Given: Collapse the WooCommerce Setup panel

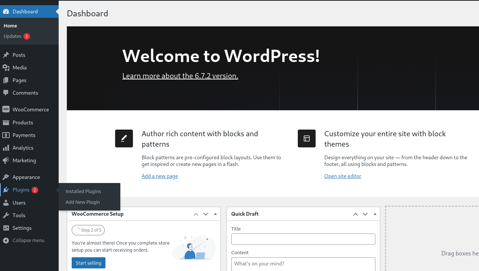Looking at the screenshot, I should (x=215, y=214).
